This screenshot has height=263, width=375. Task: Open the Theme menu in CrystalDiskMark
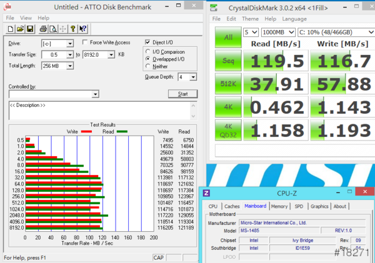coord(250,18)
